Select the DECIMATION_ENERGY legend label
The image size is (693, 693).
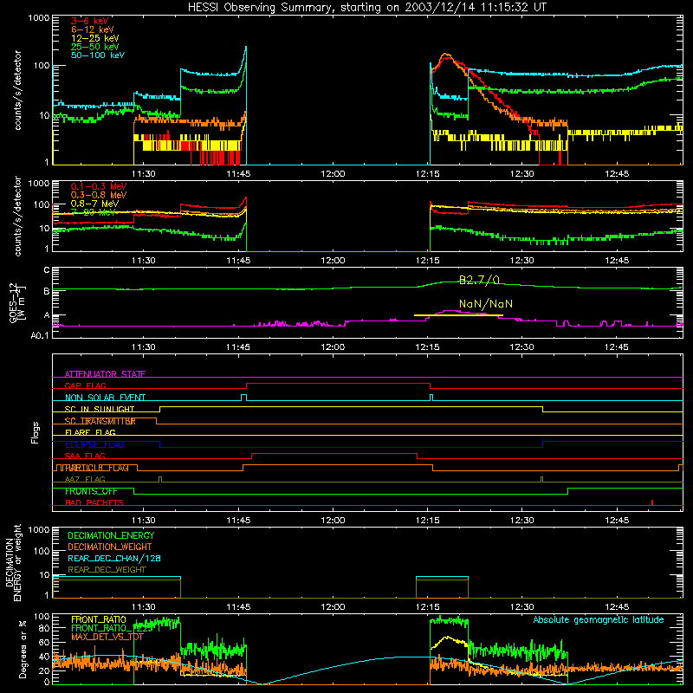tap(111, 535)
